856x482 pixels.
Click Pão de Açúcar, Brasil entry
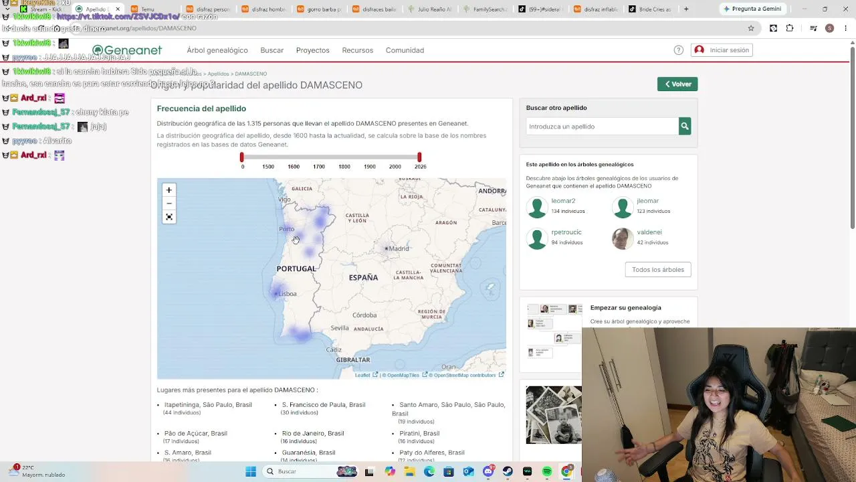(x=196, y=434)
